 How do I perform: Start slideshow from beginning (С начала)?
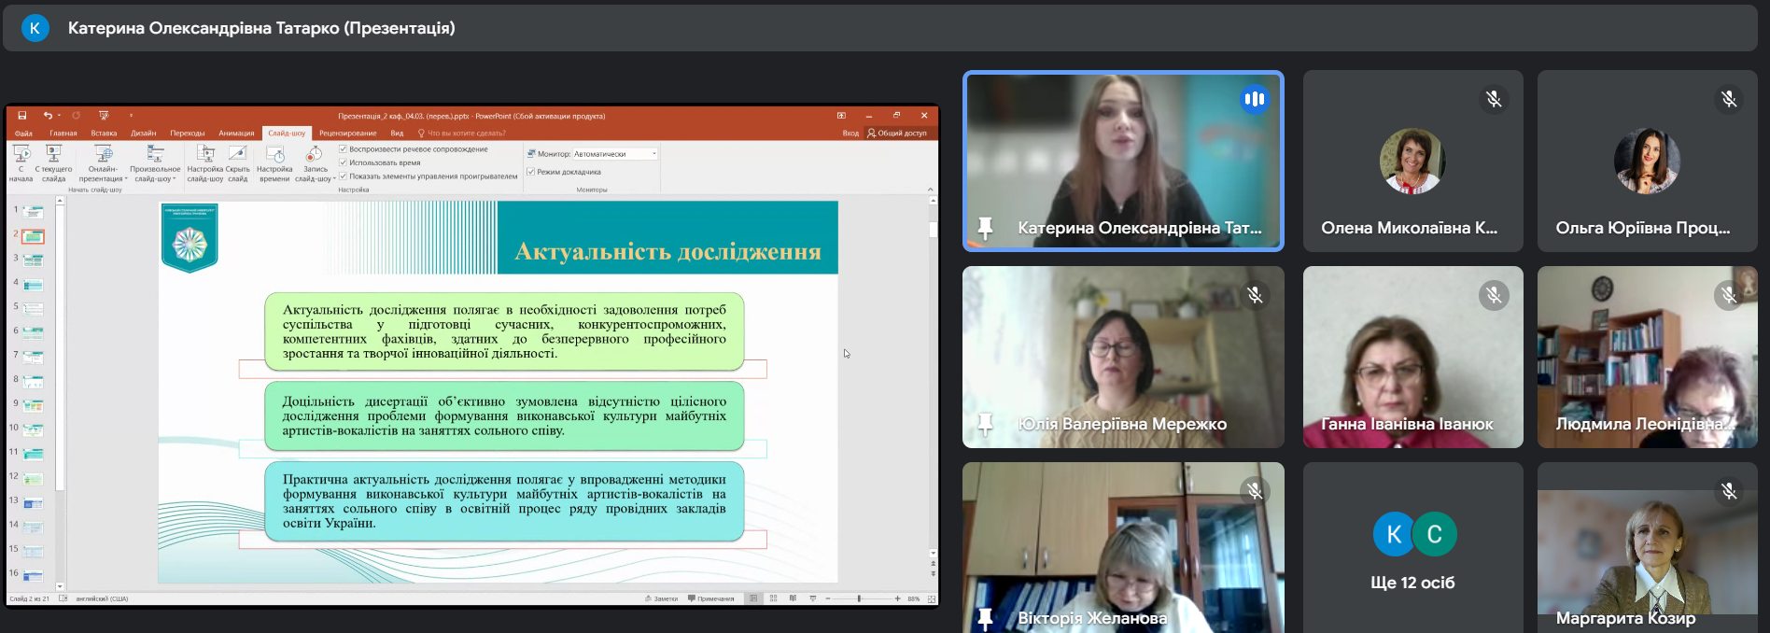(x=21, y=162)
